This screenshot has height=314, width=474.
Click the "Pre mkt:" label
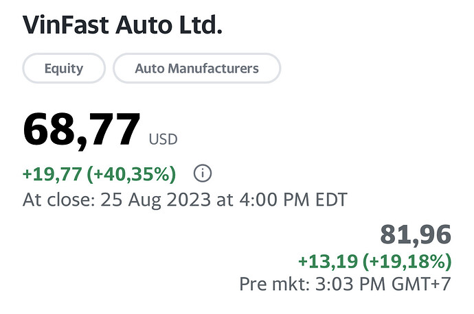click(269, 284)
